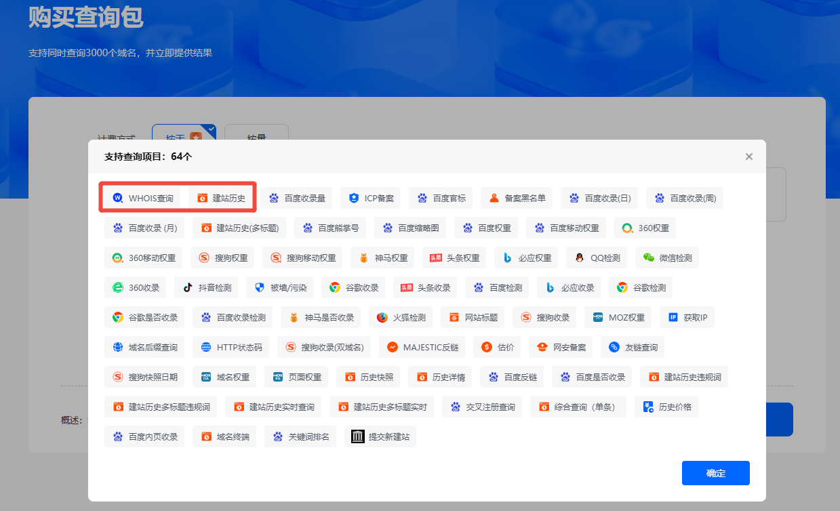Click the ICP备案 shield icon
Screen dimensions: 840x511
tap(353, 198)
